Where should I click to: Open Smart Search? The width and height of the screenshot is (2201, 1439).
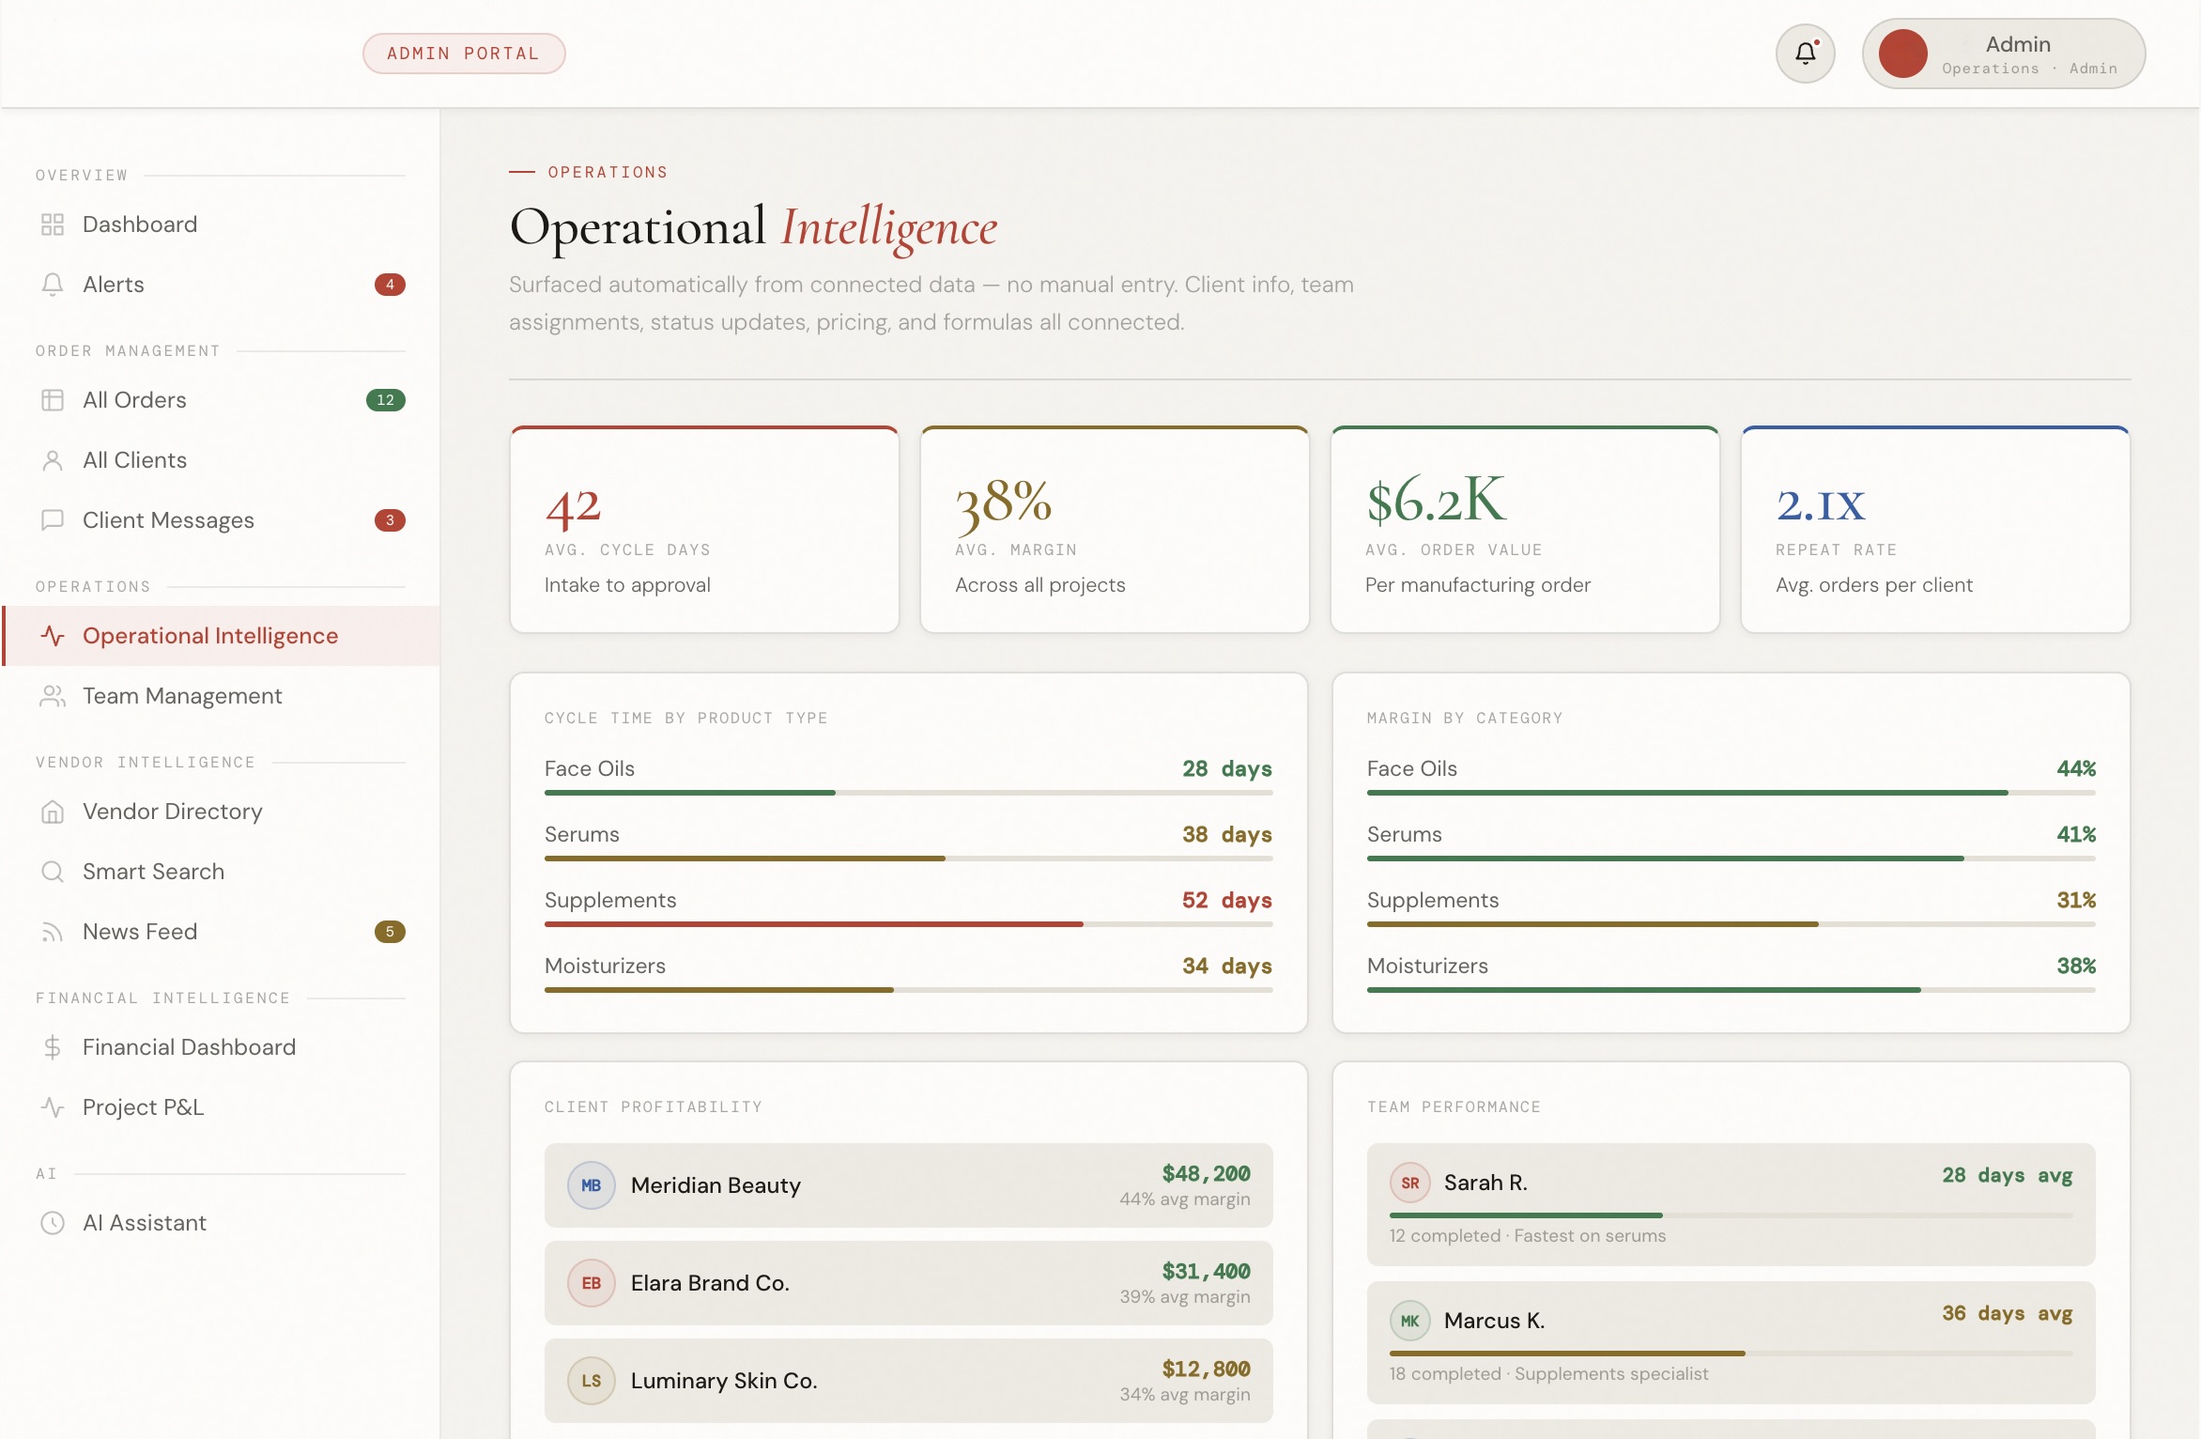point(222,872)
